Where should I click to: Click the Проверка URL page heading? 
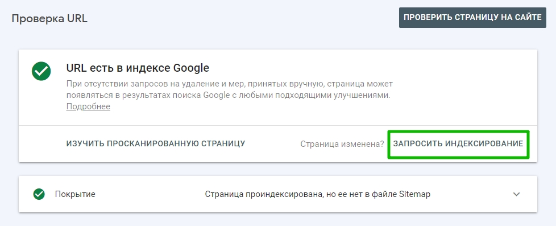[49, 18]
